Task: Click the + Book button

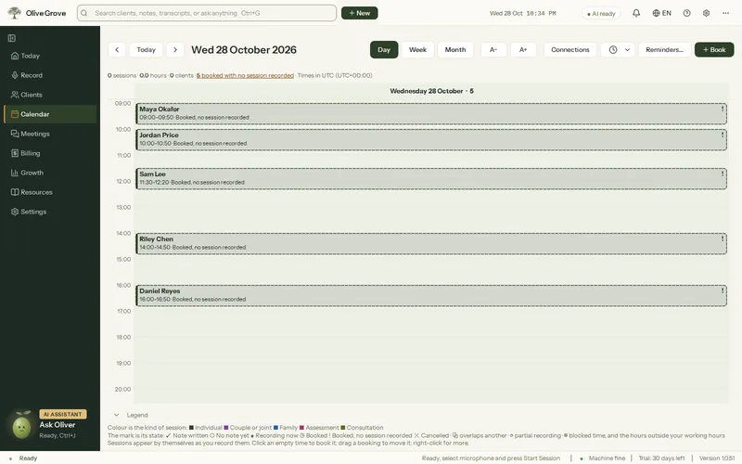Action: pyautogui.click(x=714, y=50)
